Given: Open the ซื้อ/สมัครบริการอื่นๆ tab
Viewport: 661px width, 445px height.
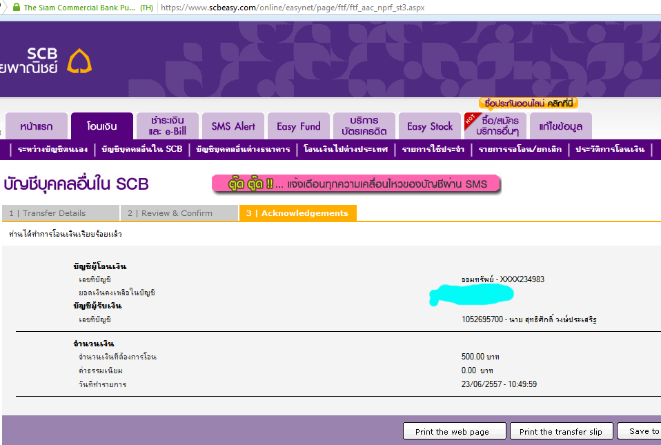Looking at the screenshot, I should (495, 126).
